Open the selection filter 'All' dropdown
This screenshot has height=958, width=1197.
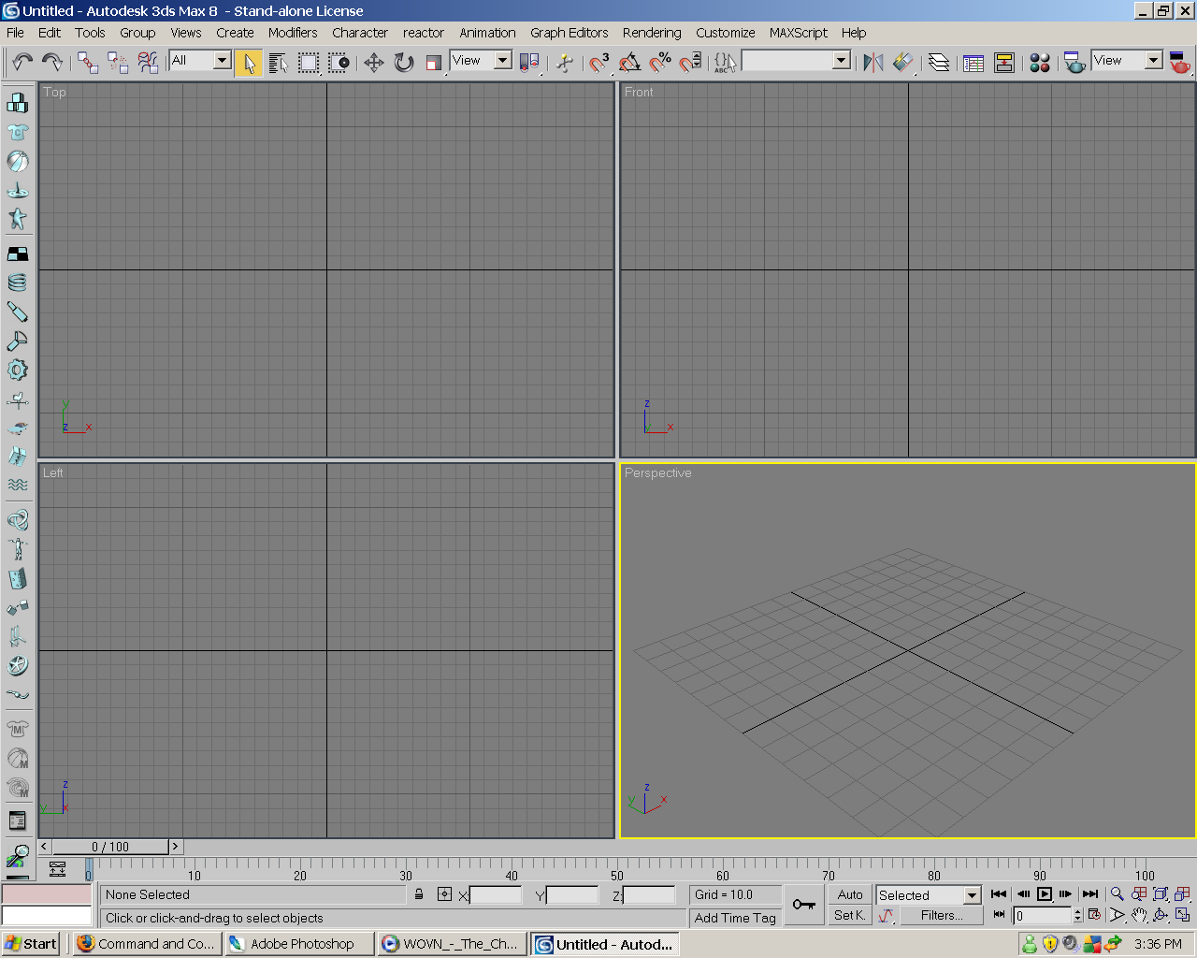coord(222,61)
